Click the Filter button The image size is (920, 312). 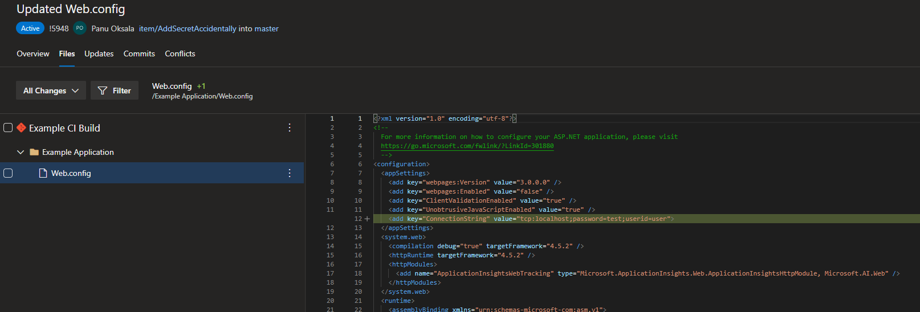(x=115, y=91)
